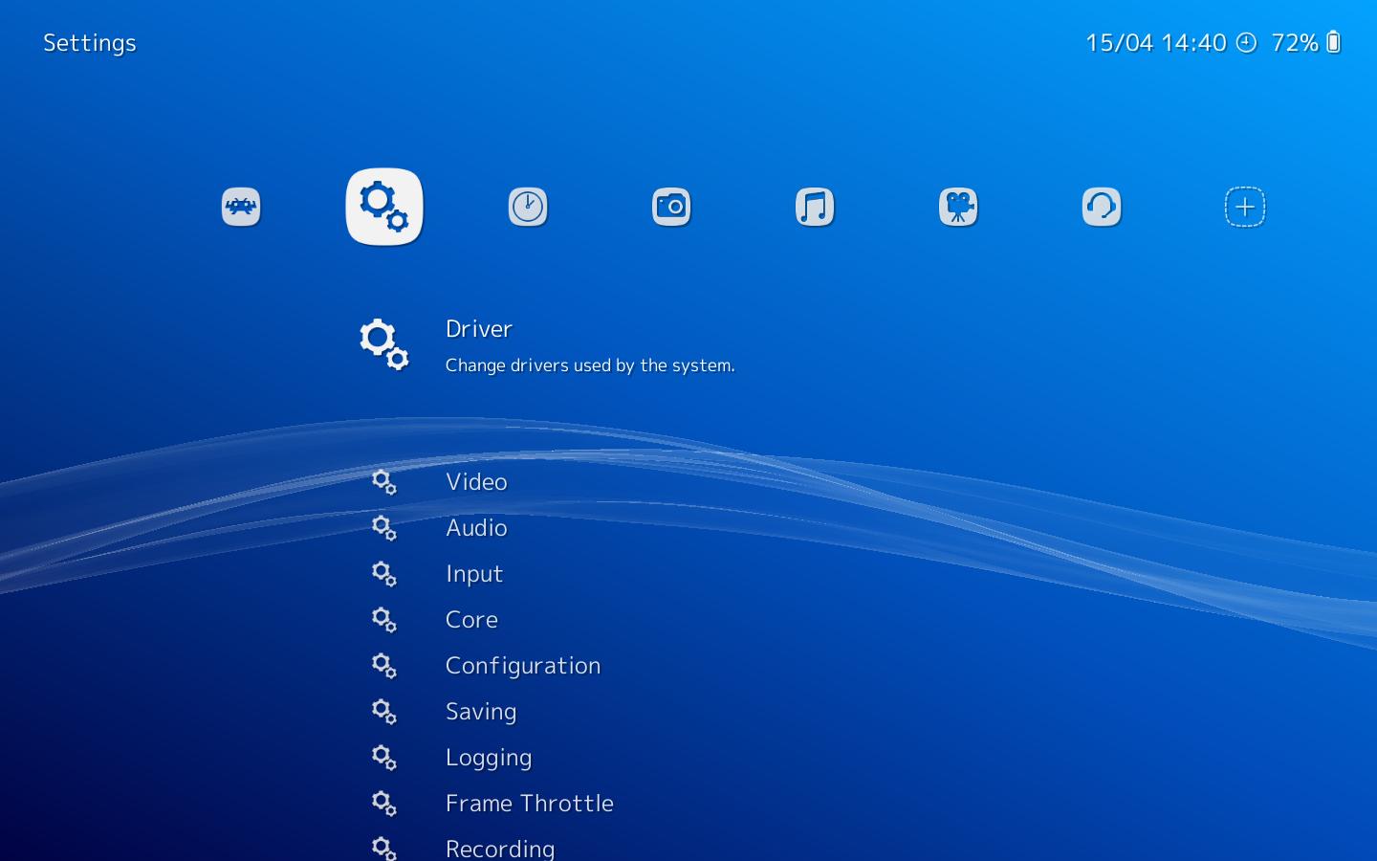Open the Recording settings entry

tap(500, 848)
